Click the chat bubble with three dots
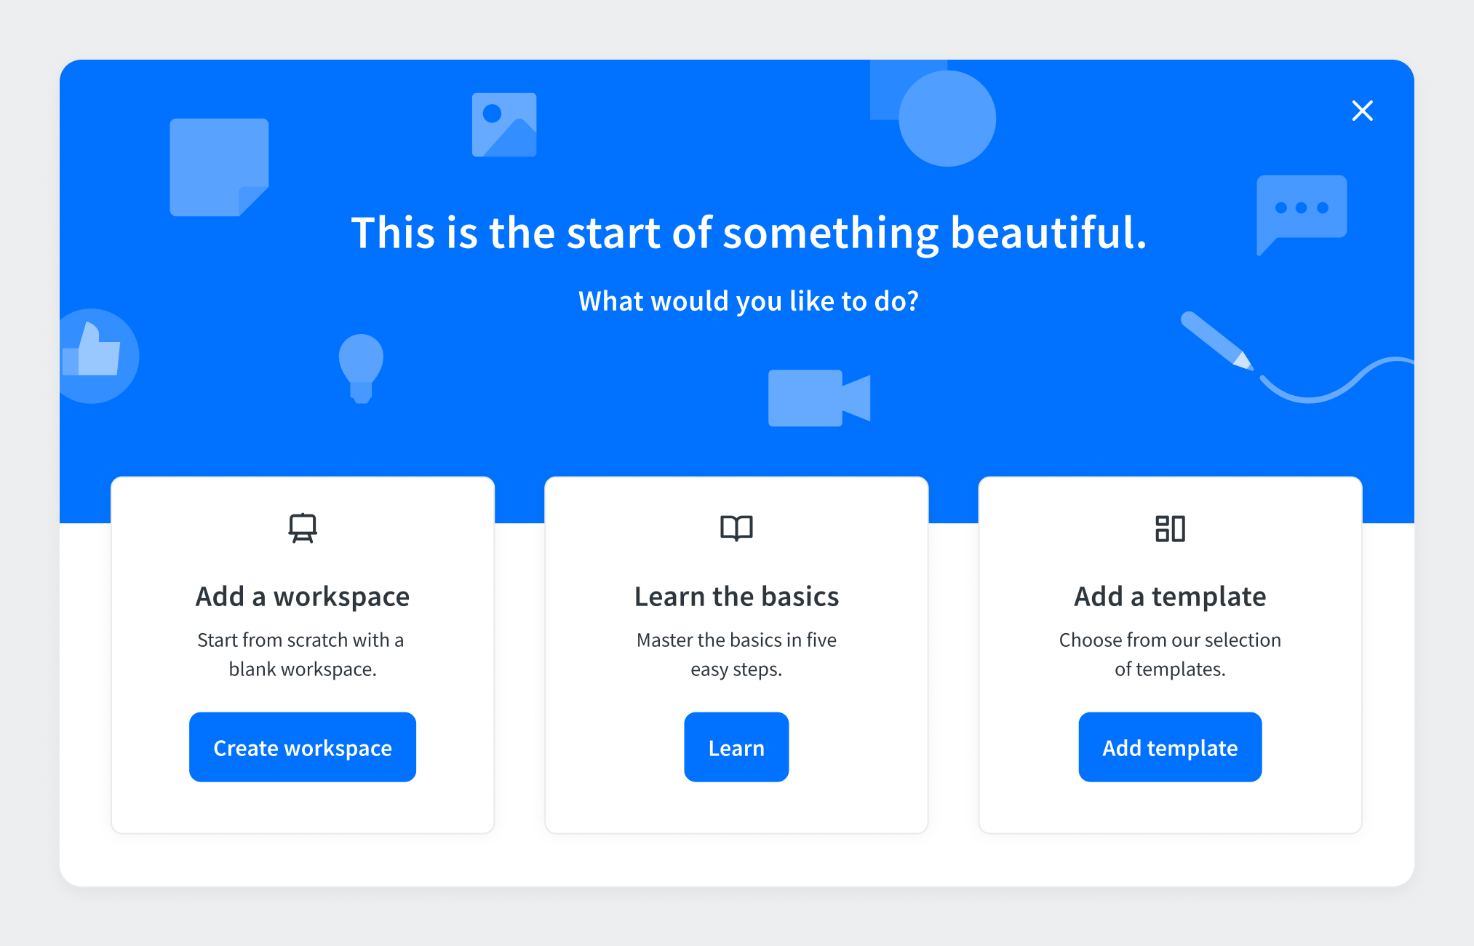This screenshot has width=1474, height=946. (1301, 209)
